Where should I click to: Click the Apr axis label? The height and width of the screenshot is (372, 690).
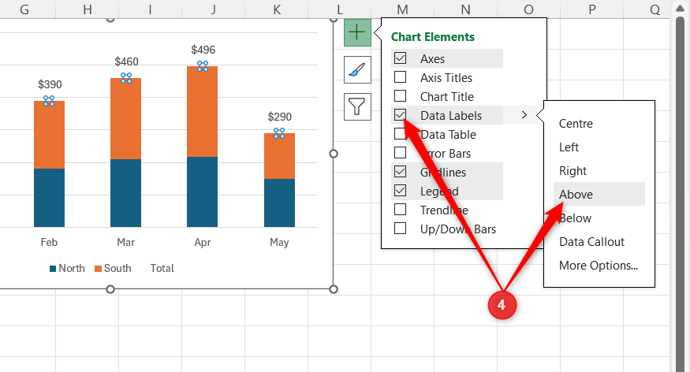pyautogui.click(x=203, y=242)
